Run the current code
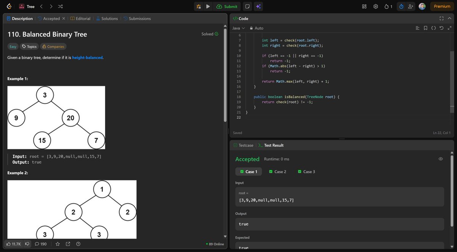This screenshot has width=457, height=252. pos(207,6)
